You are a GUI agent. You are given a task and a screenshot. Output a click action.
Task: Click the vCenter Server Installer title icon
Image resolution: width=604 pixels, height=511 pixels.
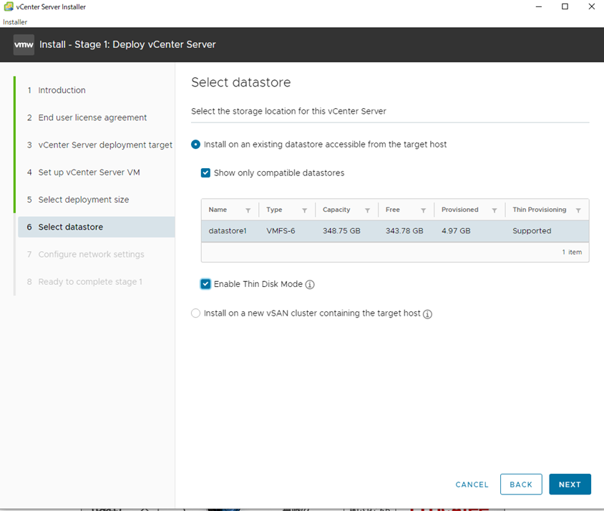click(x=9, y=6)
